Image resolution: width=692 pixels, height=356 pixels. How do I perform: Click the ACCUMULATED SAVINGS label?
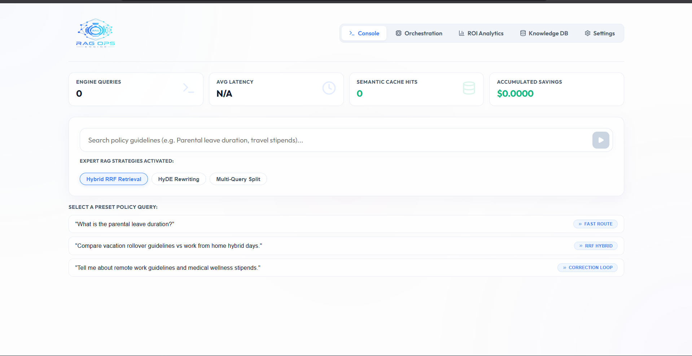click(529, 82)
